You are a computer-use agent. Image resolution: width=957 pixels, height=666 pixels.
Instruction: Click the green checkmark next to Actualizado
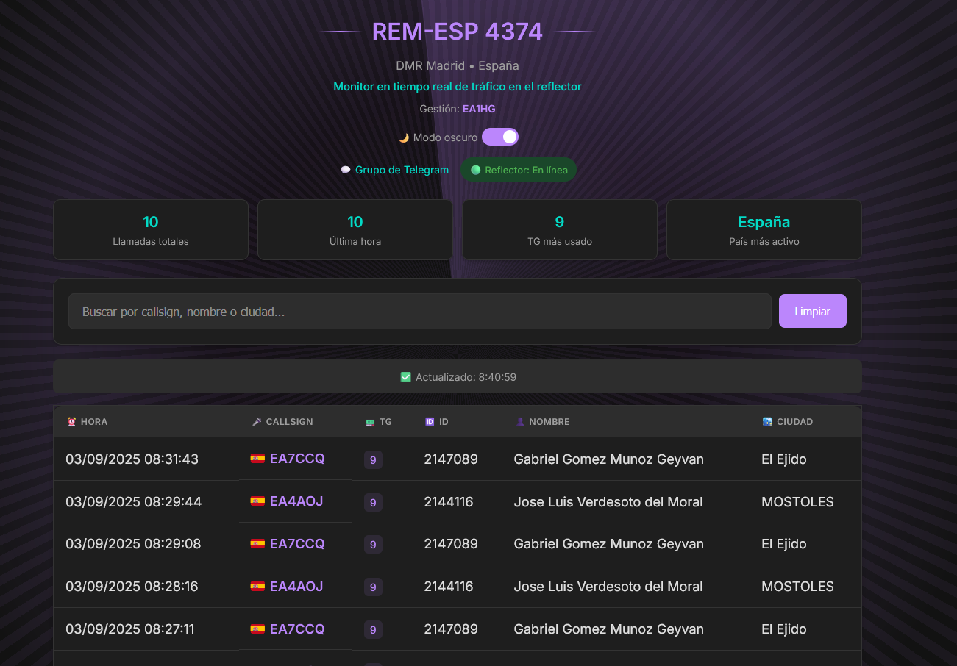pyautogui.click(x=405, y=377)
